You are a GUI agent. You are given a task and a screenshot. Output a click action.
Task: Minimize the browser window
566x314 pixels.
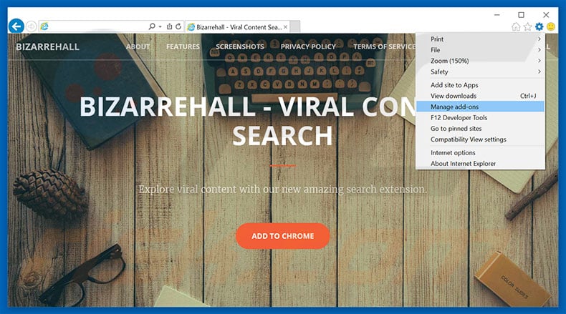(x=497, y=15)
